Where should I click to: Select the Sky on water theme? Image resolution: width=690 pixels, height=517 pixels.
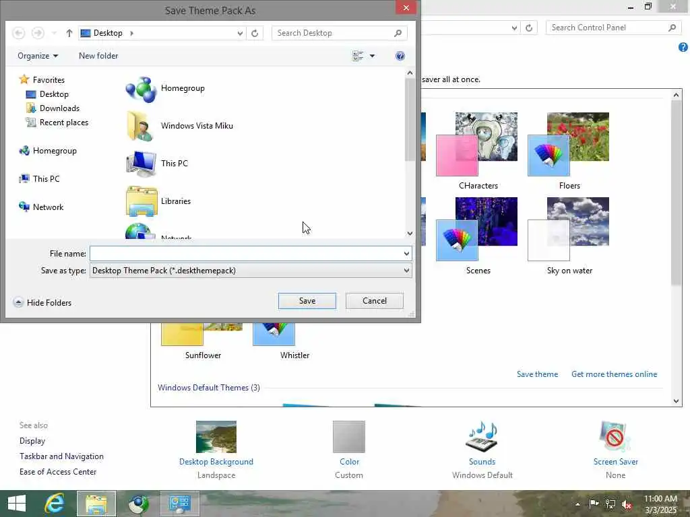569,236
